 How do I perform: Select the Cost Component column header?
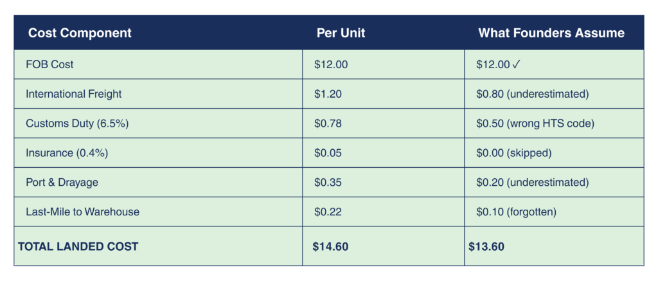pyautogui.click(x=80, y=33)
